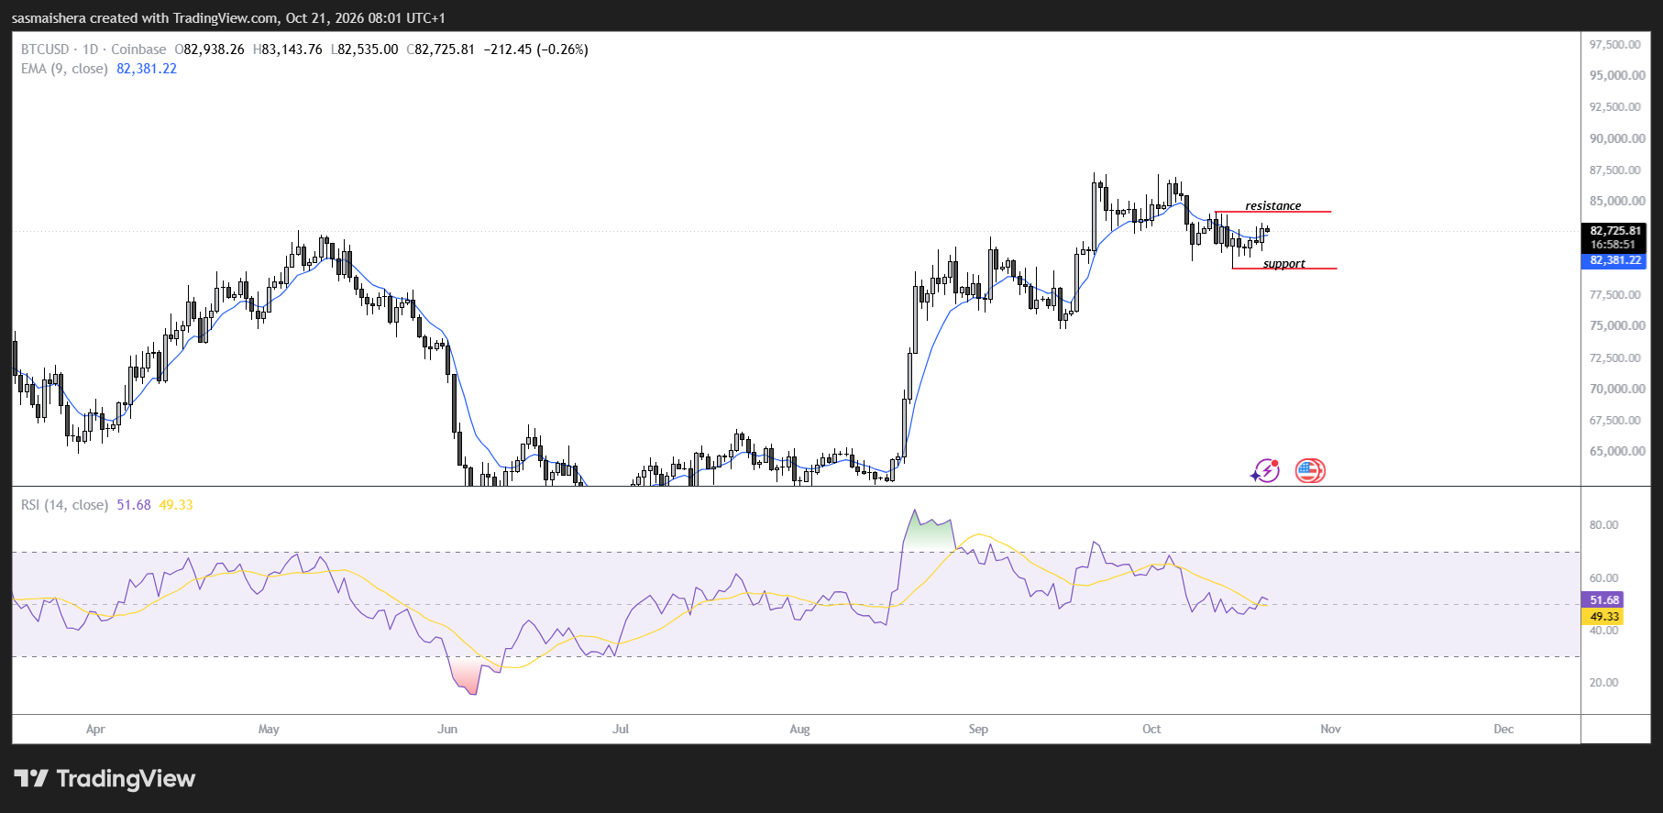Click the 80.00 level on RSI axis
The image size is (1663, 813).
[x=1603, y=525]
